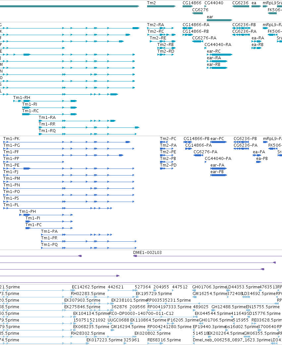Click the CG6236 gene label

pyautogui.click(x=240, y=3)
